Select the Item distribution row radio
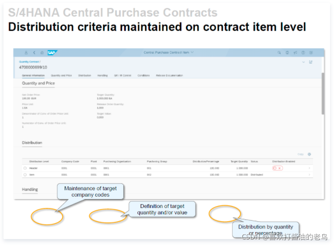335x245 pixels. (25, 175)
